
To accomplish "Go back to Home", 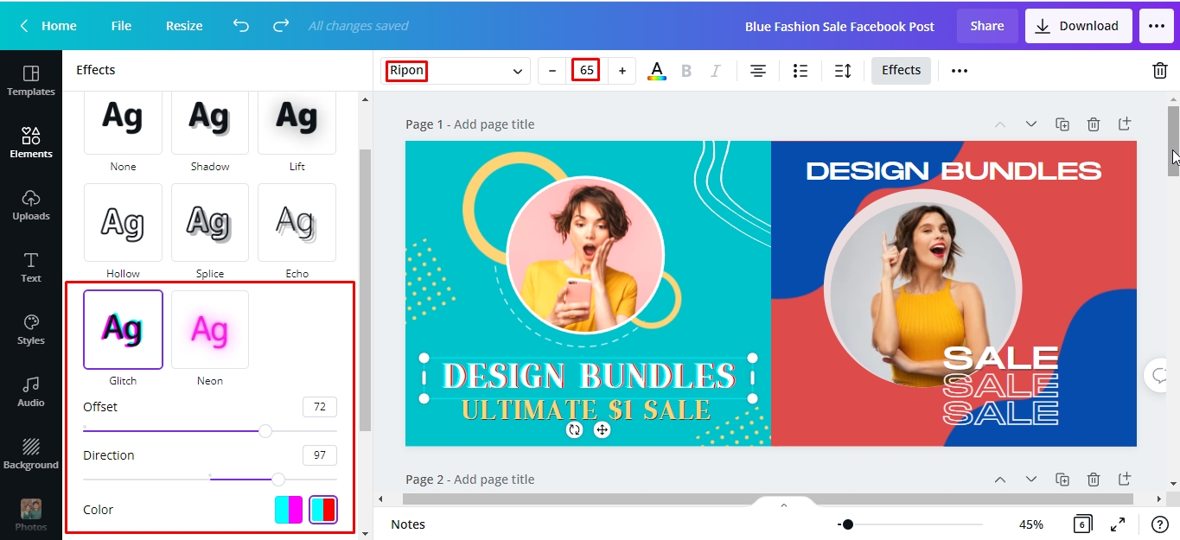I will tap(48, 26).
